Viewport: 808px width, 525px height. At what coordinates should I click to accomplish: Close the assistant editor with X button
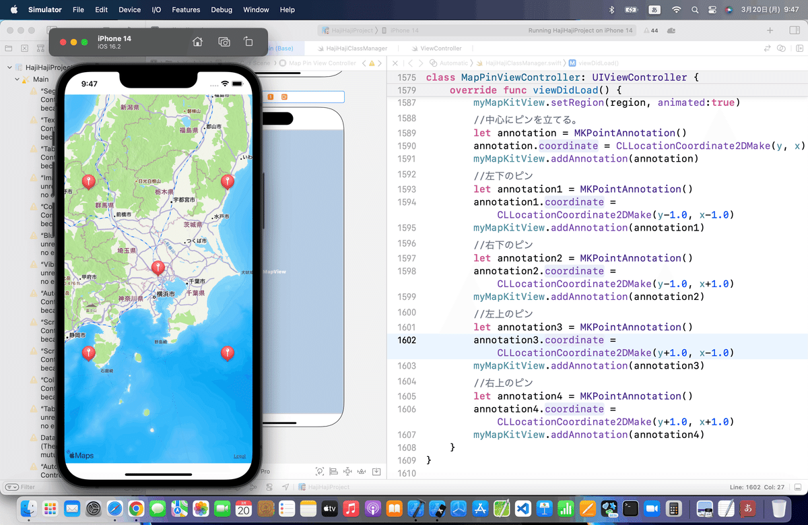pos(395,63)
